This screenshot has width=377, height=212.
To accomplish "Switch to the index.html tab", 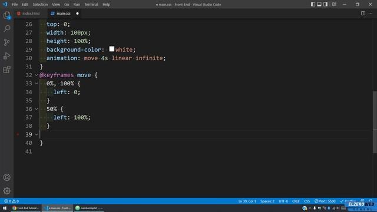I will coord(31,14).
